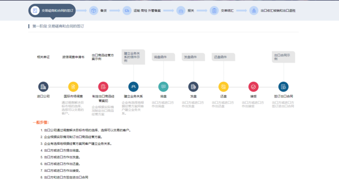Open the 出口商品经营方案示例 link
Image resolution: width=339 pixels, height=182 pixels.
coord(103,57)
